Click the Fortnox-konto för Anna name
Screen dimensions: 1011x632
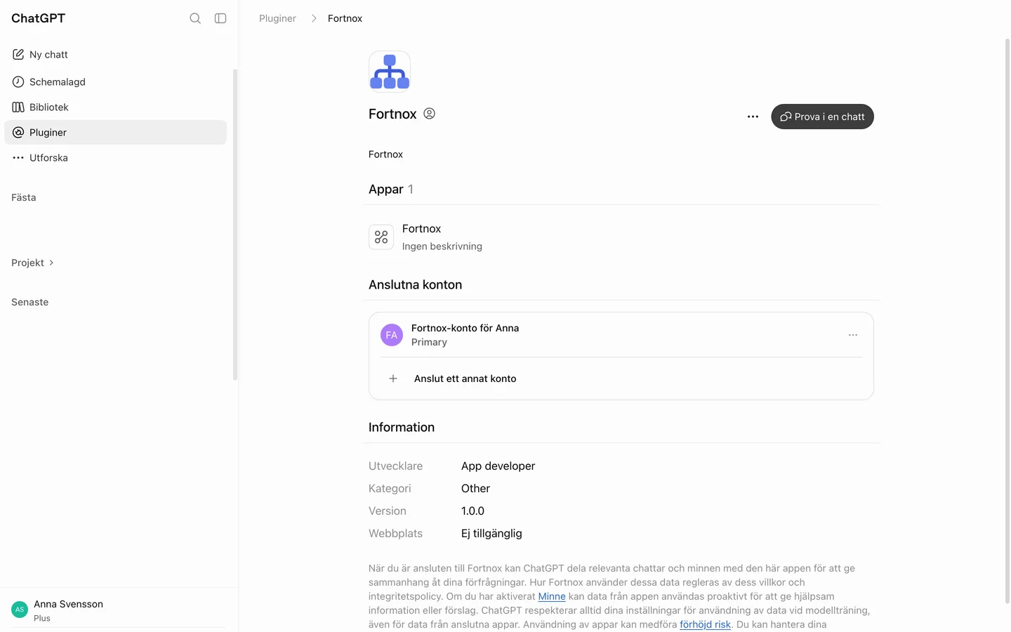click(465, 328)
